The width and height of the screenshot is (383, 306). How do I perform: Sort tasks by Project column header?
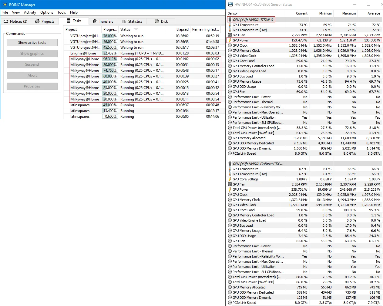pos(82,29)
